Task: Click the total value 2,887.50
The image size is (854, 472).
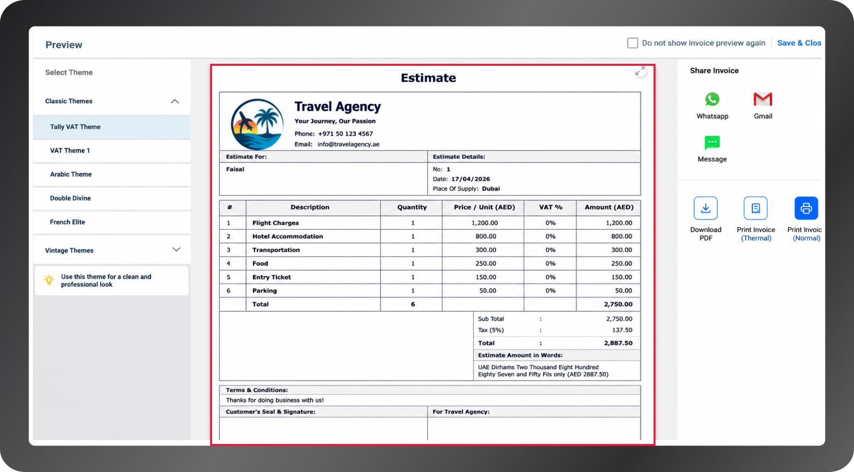Action: pyautogui.click(x=618, y=343)
